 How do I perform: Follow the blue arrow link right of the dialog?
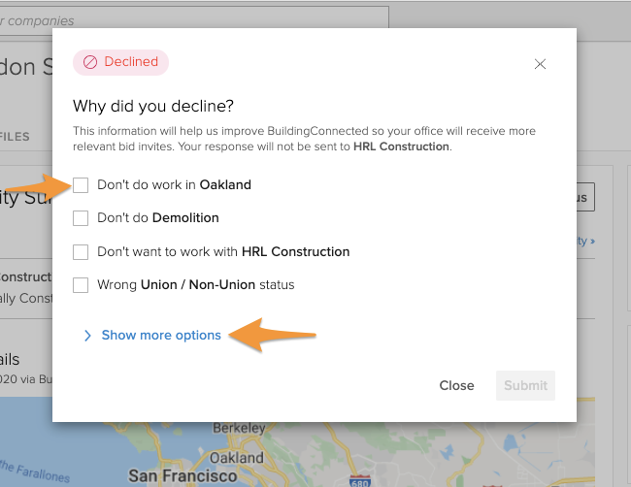point(585,241)
